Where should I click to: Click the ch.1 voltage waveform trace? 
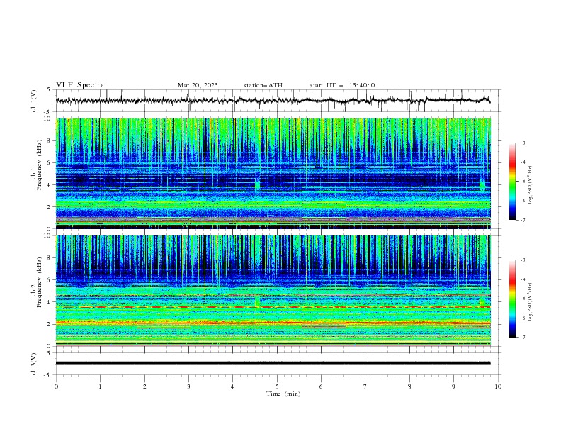click(x=273, y=101)
